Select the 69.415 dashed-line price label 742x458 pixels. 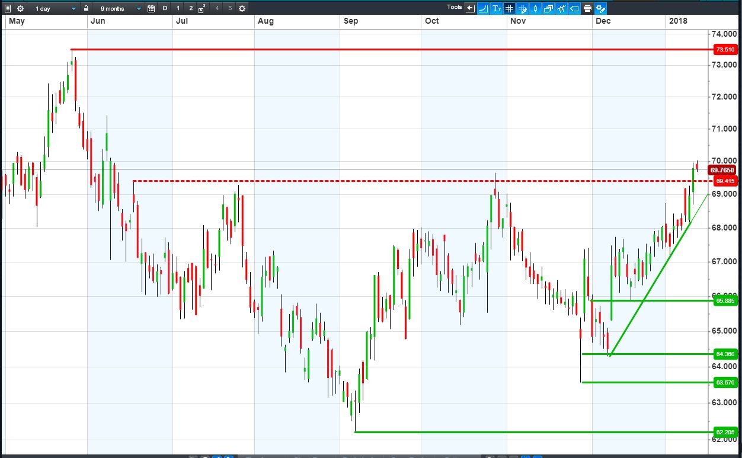[x=725, y=181]
